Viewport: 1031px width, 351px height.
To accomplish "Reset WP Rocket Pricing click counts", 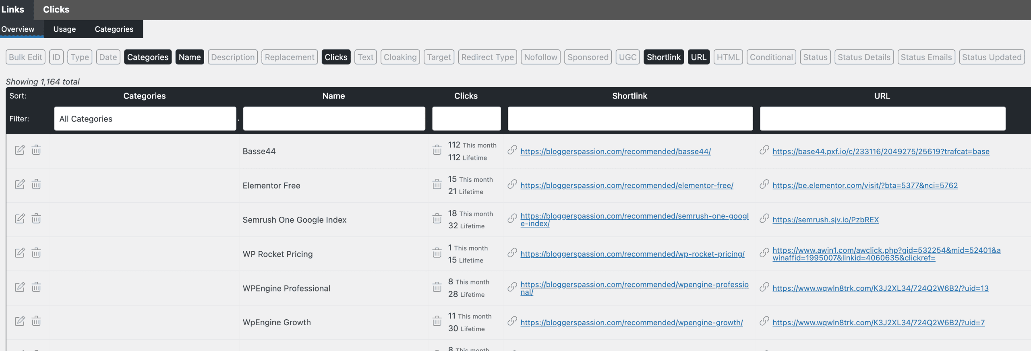I will click(437, 252).
